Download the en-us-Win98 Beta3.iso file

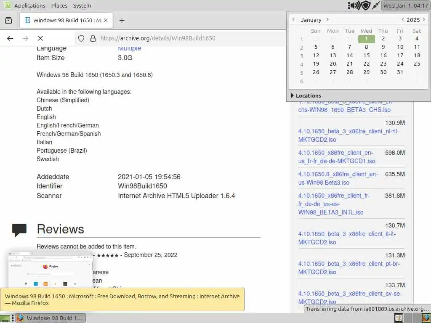338,178
